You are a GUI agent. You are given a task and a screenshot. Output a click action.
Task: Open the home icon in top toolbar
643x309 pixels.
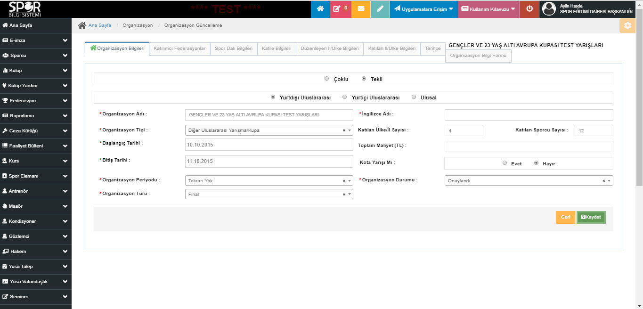tap(320, 9)
